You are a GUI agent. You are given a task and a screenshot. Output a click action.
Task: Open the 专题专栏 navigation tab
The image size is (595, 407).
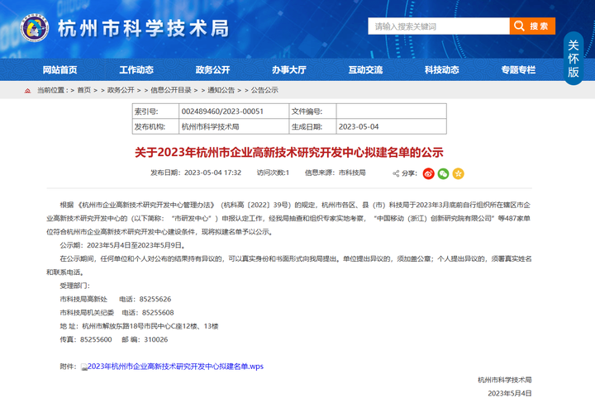point(518,70)
